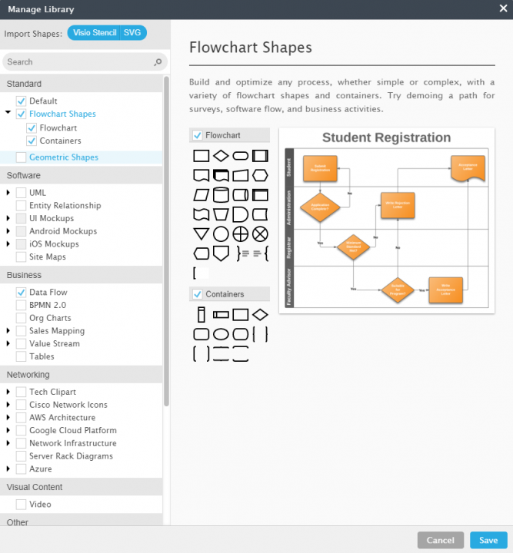This screenshot has height=553, width=513.
Task: Collapse the Flowchart Shapes tree arrow
Action: [8, 112]
